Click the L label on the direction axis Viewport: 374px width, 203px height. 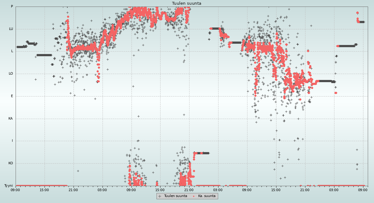click(12, 51)
